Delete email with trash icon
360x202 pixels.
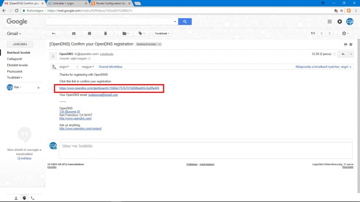(105, 34)
